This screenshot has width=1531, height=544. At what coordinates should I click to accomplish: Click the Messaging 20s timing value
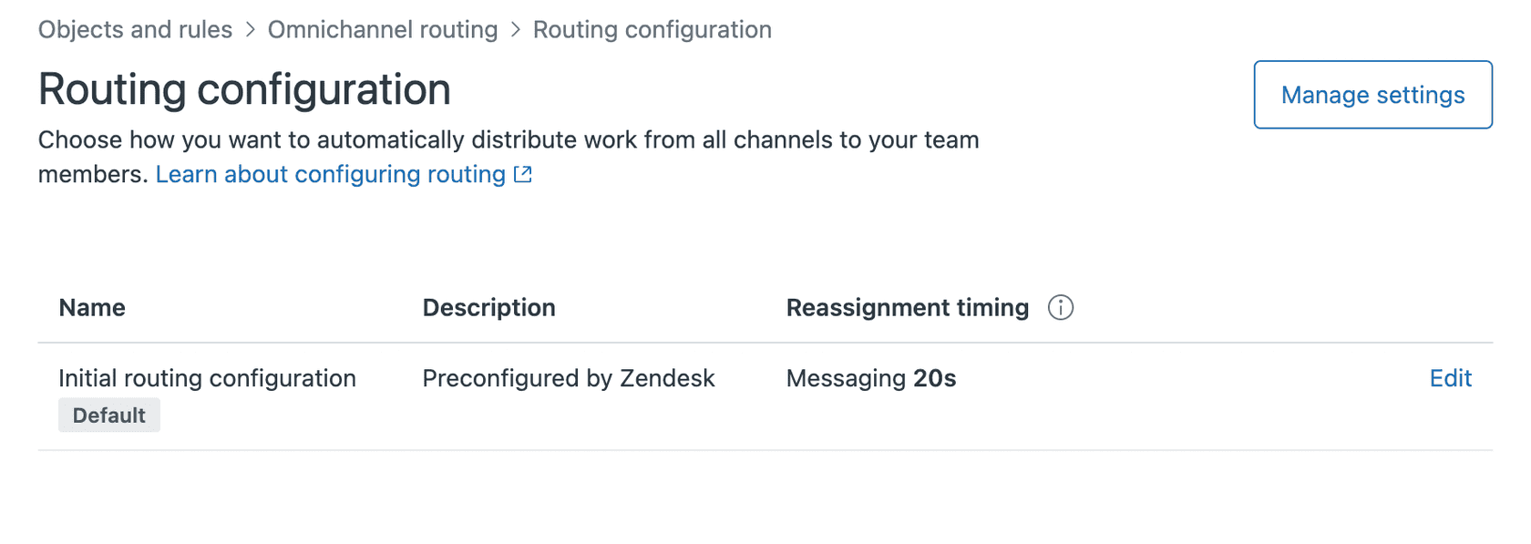[870, 378]
